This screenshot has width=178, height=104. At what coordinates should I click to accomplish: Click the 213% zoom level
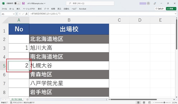click(174, 102)
